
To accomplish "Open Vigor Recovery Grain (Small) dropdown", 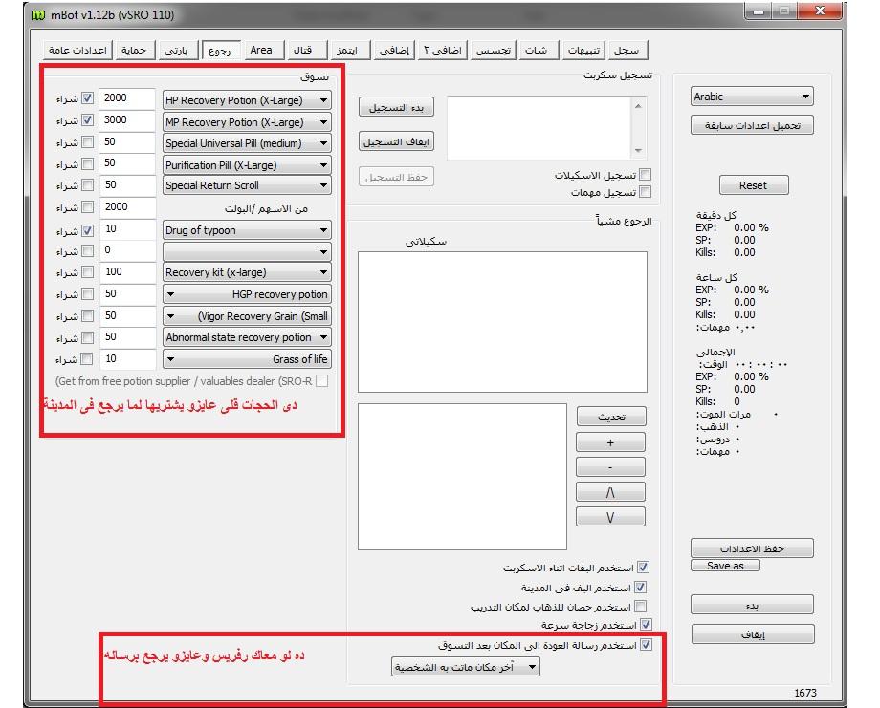I will (247, 316).
